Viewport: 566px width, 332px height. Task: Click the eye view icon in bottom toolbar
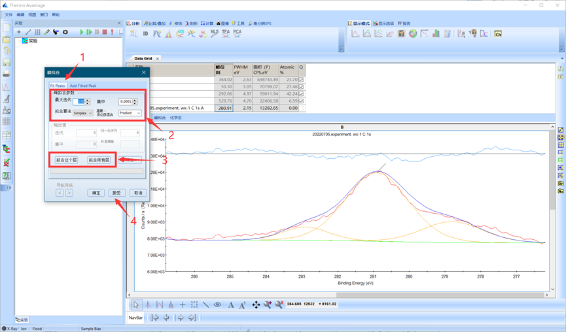217,305
